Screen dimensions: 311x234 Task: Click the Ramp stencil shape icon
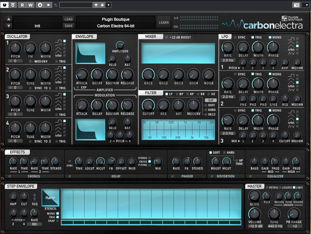coord(51,198)
